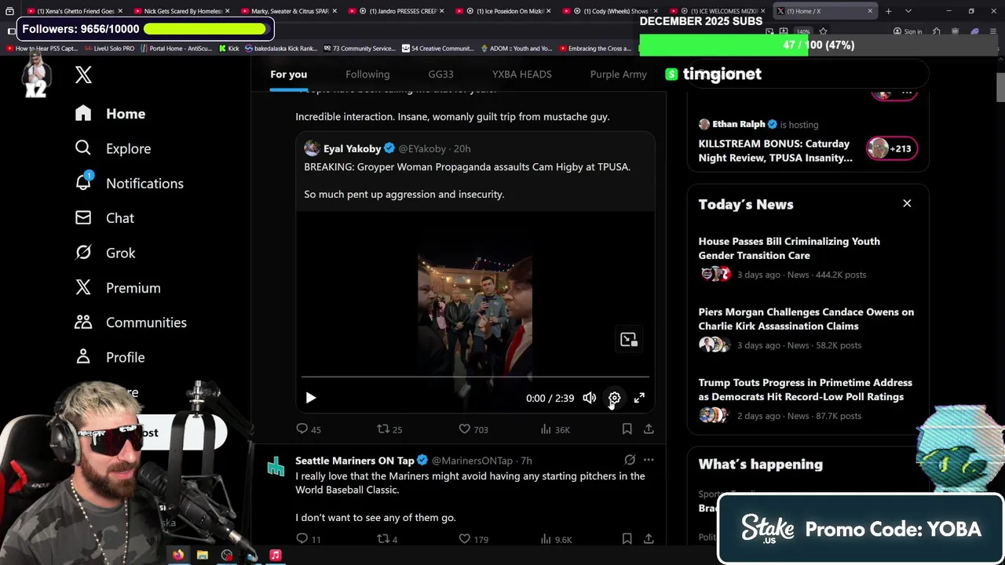Open a new browser tab

(888, 11)
